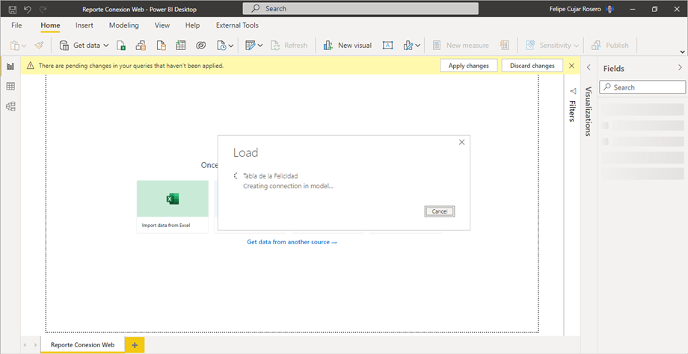Insert a New visual
Image resolution: width=688 pixels, height=354 pixels.
tap(347, 45)
